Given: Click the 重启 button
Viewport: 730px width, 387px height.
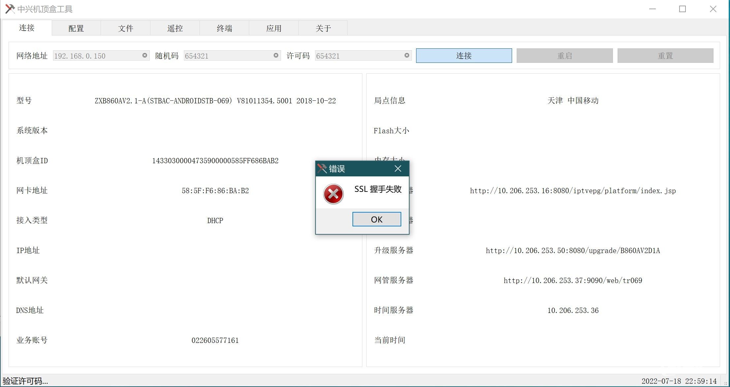Looking at the screenshot, I should (565, 56).
